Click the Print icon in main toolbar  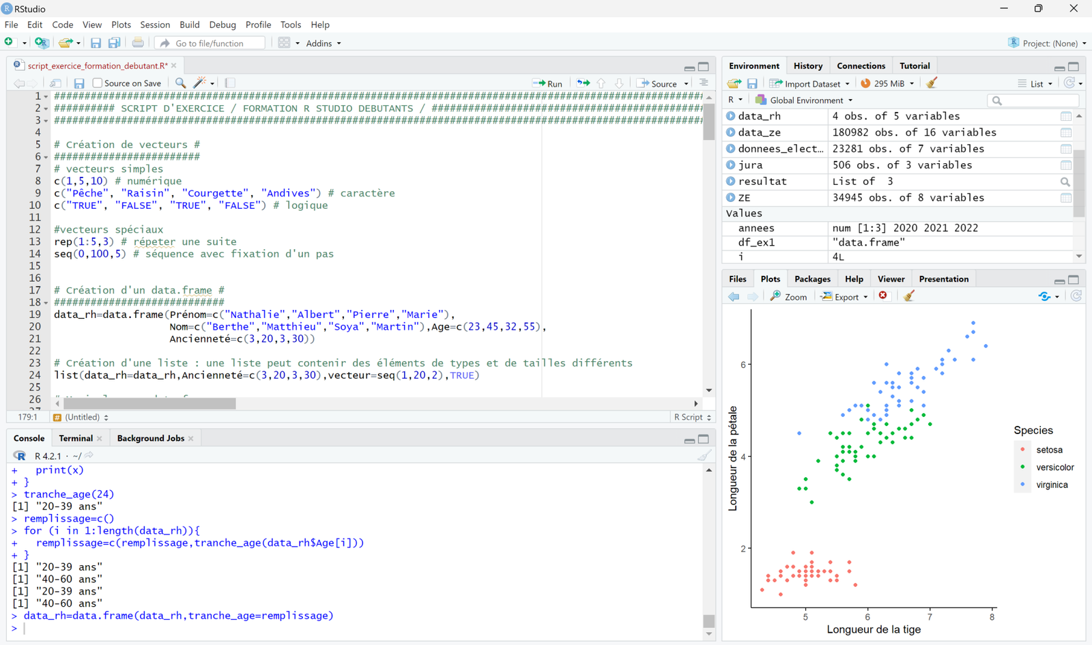(138, 42)
